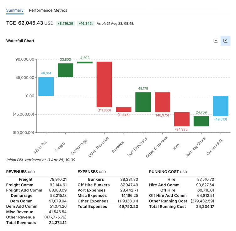The width and height of the screenshot is (236, 231).
Task: Click the small green Demurrage bar
Action: [85, 62]
